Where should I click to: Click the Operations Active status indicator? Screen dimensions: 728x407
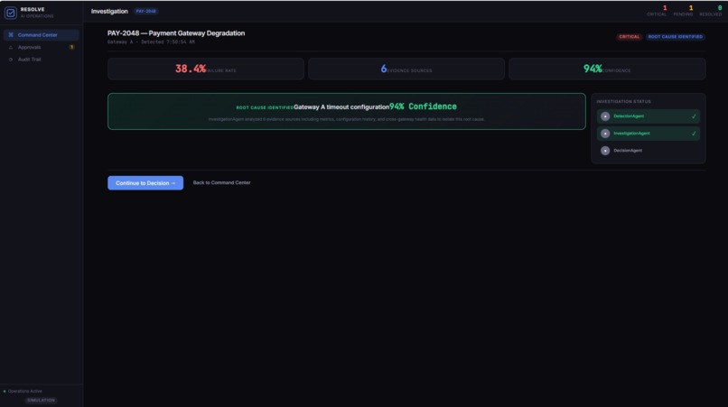(x=23, y=392)
